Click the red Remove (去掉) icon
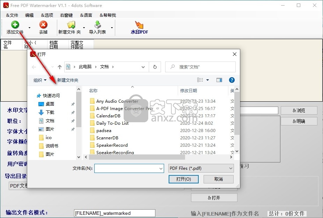 pyautogui.click(x=43, y=25)
